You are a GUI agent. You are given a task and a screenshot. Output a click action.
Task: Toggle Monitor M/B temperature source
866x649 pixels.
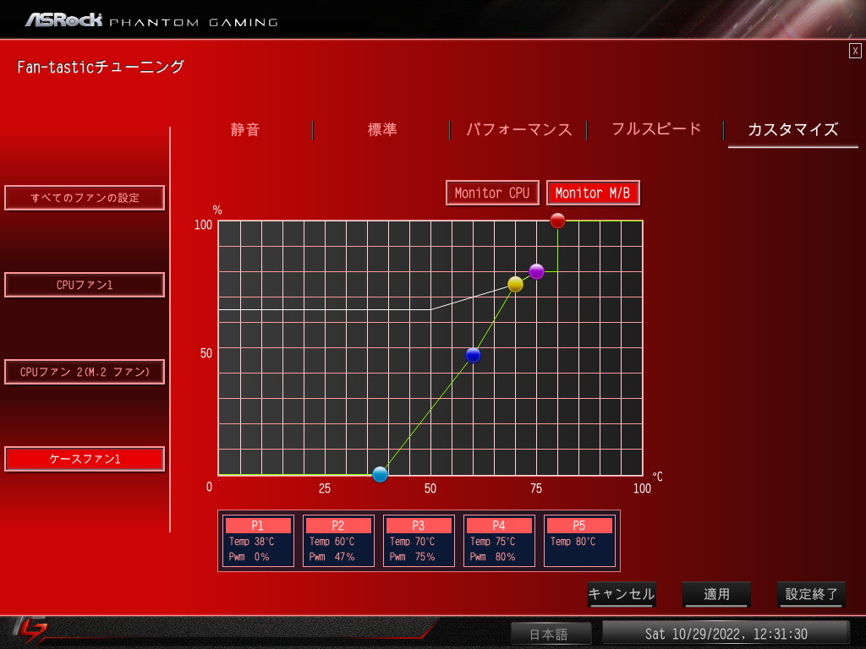[593, 193]
